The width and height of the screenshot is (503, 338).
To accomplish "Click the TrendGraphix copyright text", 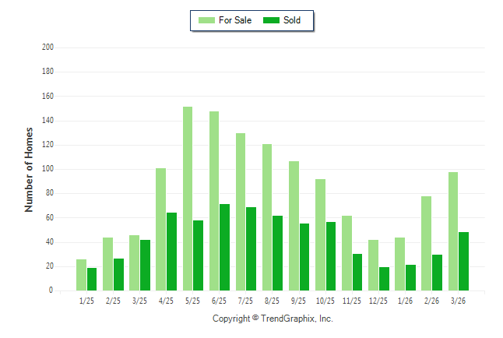I will (x=273, y=319).
